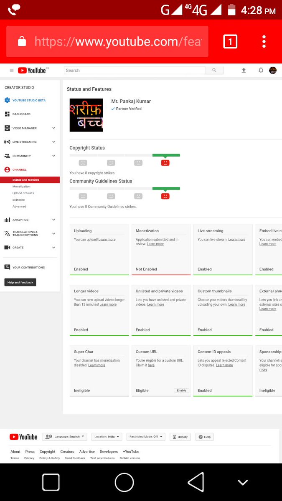
Task: Click the search magnifier button
Action: click(x=214, y=71)
